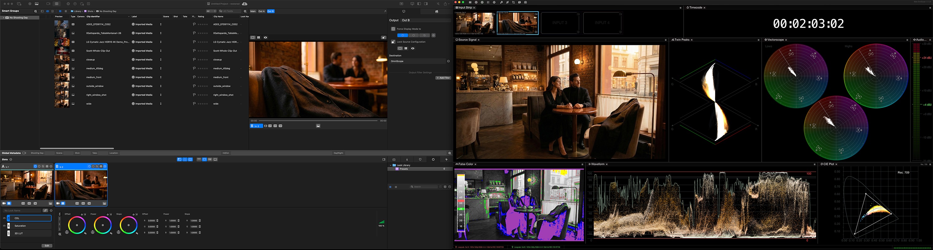
Task: Click the INPUT 3 slot in Input Strip
Action: point(559,23)
